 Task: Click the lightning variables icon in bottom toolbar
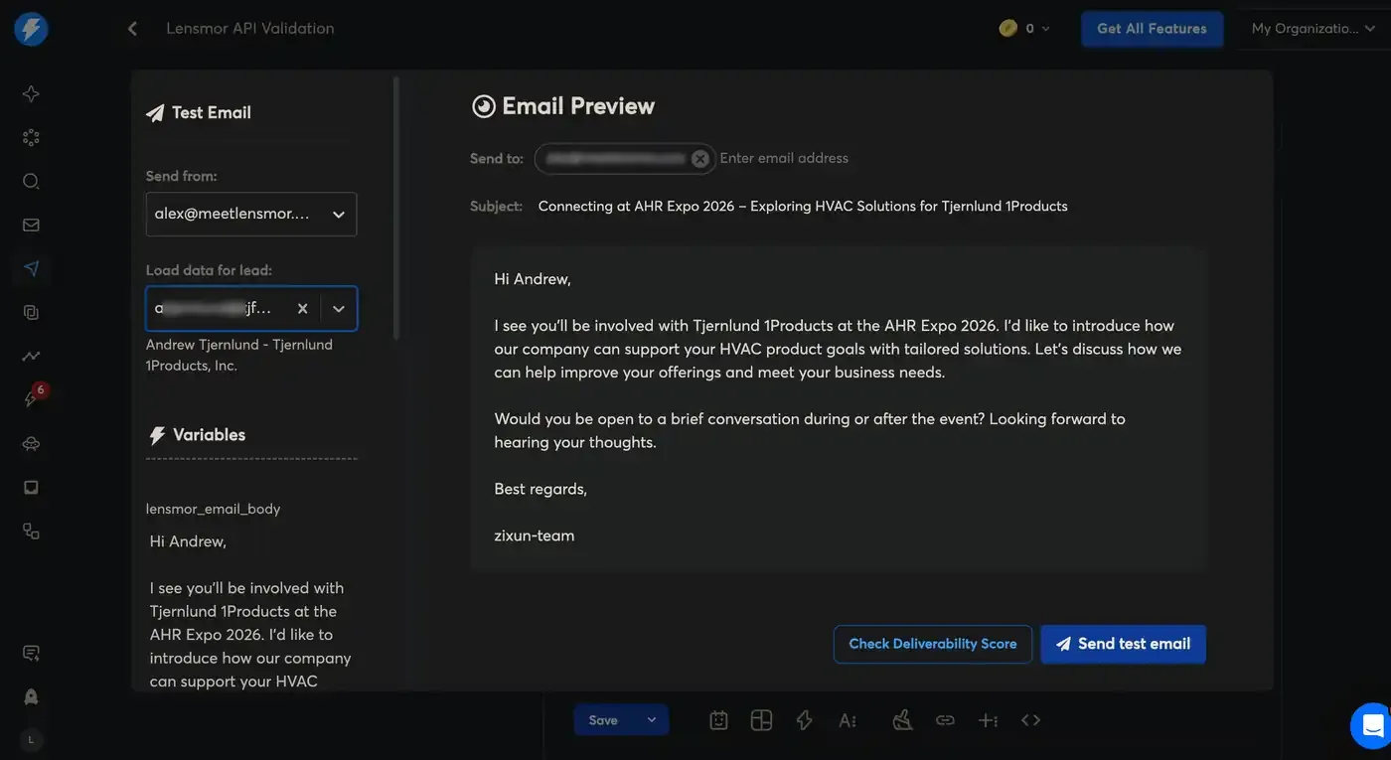tap(805, 720)
